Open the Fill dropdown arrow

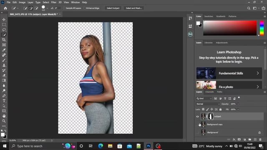coord(238,109)
